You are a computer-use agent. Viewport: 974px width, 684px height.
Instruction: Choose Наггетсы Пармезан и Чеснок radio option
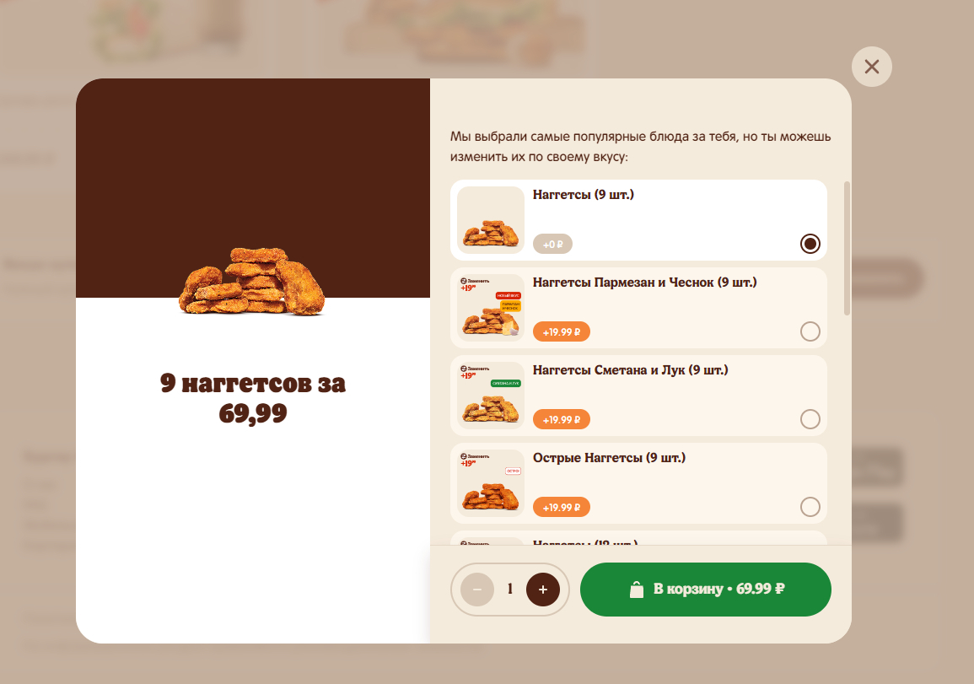tap(810, 331)
